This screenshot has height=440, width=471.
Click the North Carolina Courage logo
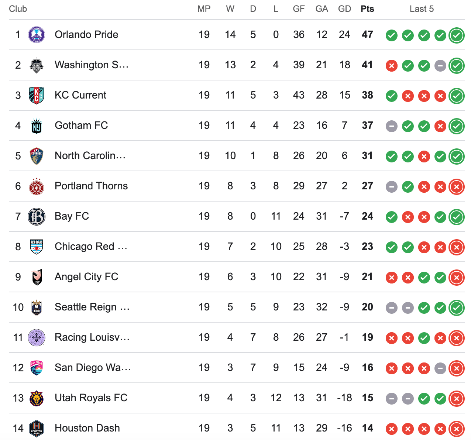coord(37,156)
